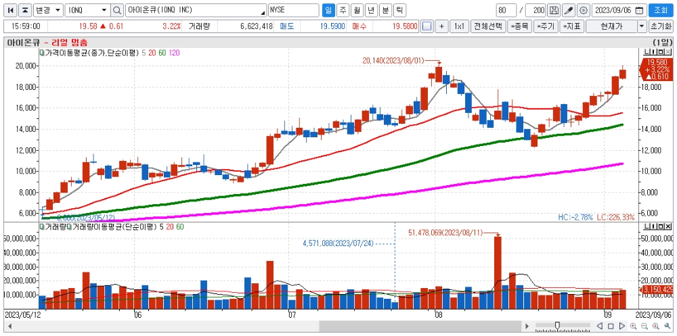Switch to weekly 주 period

tap(343, 10)
